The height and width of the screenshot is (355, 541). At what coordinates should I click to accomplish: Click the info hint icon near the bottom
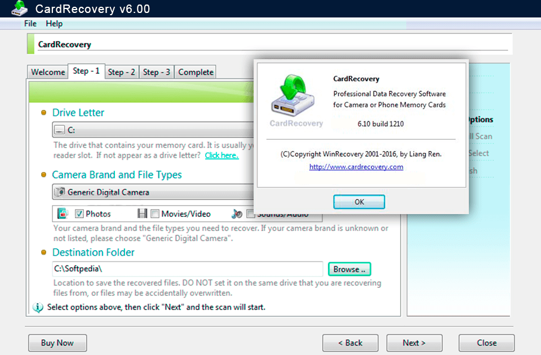coord(38,308)
